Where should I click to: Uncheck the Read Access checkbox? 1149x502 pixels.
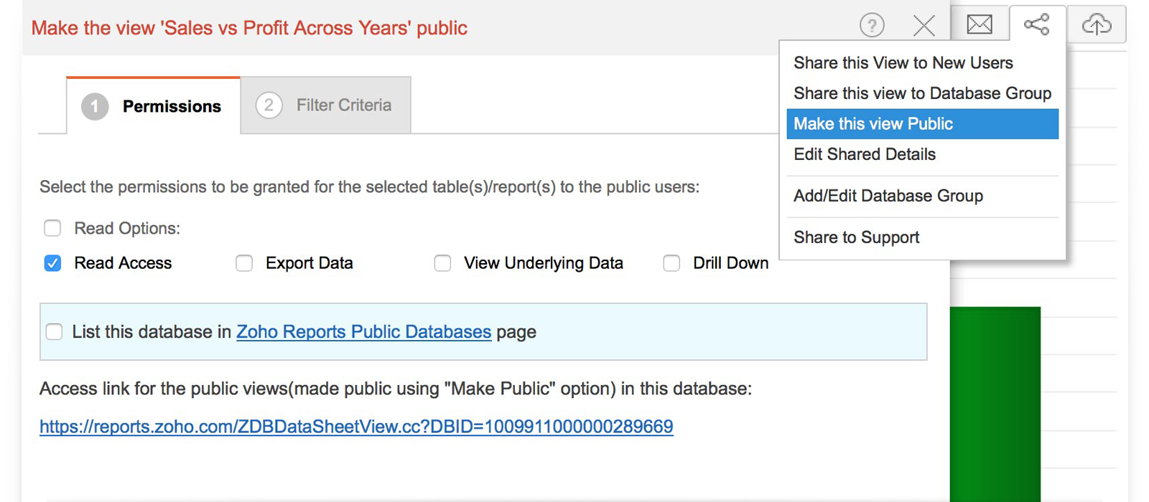[x=52, y=263]
